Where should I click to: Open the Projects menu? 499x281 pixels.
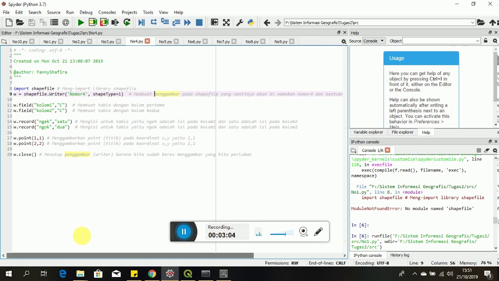pos(129,12)
